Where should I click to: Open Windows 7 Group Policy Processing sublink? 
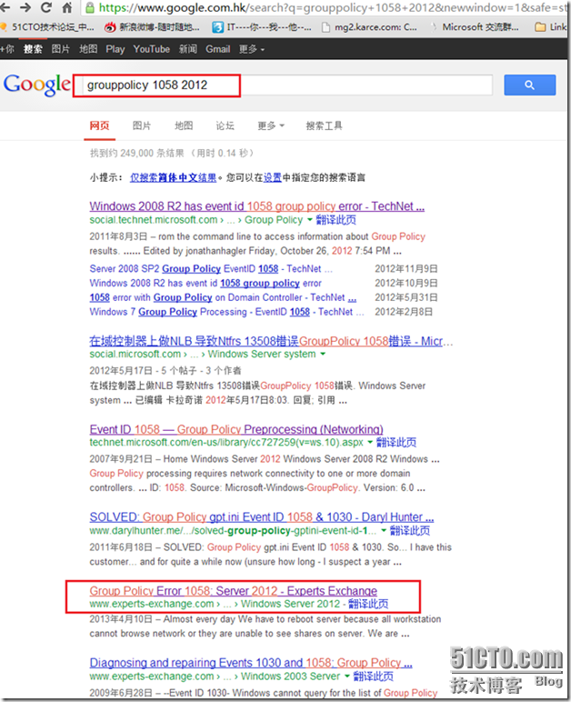[227, 312]
